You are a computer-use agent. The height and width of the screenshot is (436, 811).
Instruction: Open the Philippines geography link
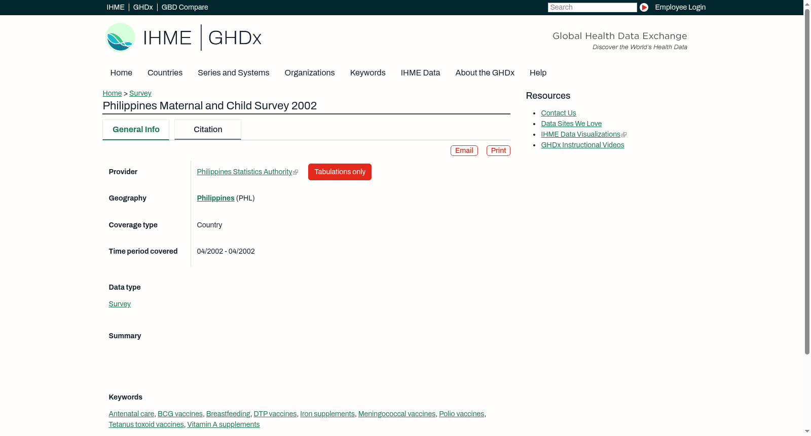pyautogui.click(x=216, y=198)
